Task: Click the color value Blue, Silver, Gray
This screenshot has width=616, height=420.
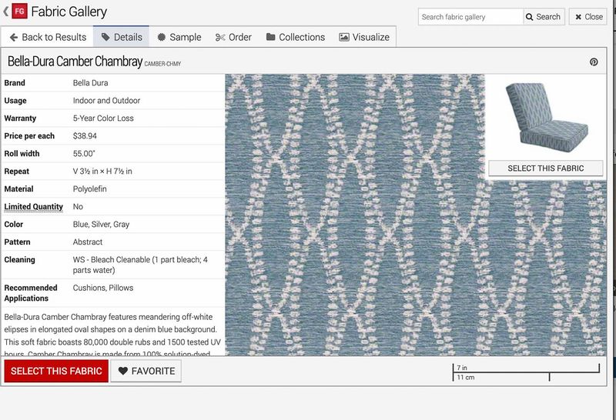Action: click(x=101, y=224)
